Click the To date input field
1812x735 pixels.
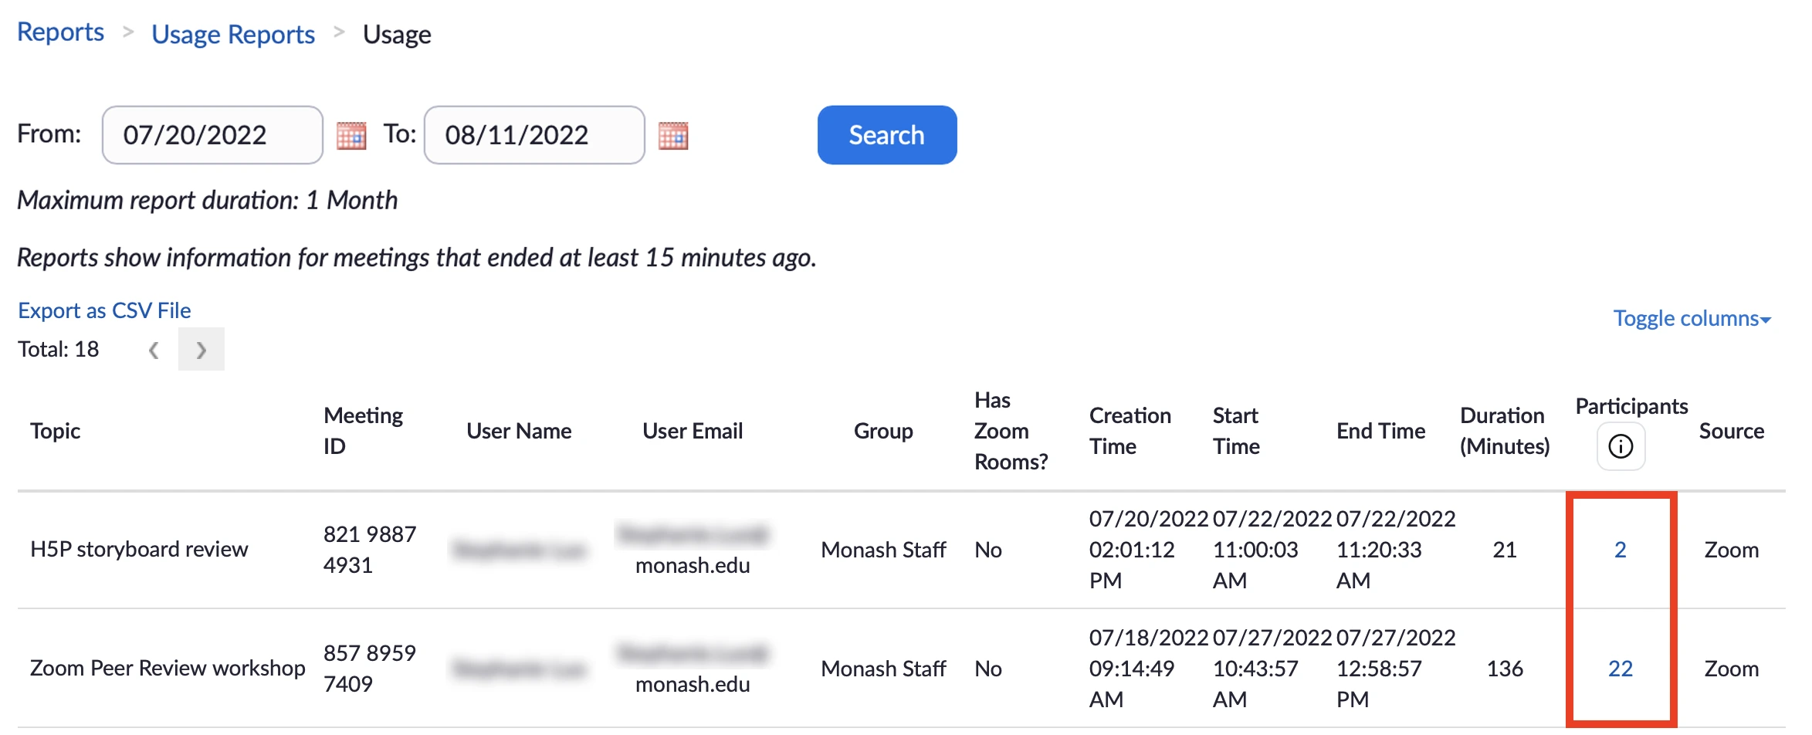pos(533,135)
